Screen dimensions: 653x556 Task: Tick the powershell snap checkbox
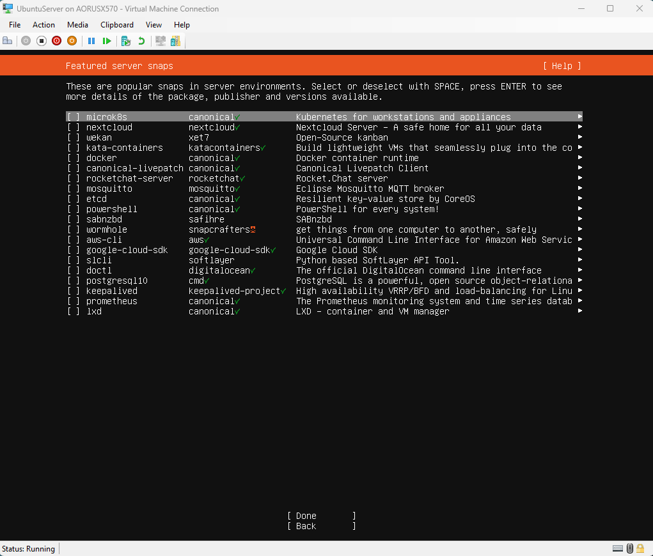pyautogui.click(x=74, y=209)
